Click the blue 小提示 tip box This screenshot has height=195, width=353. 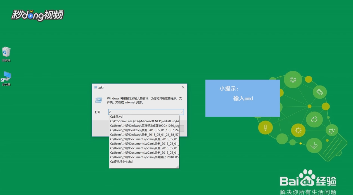242,98
